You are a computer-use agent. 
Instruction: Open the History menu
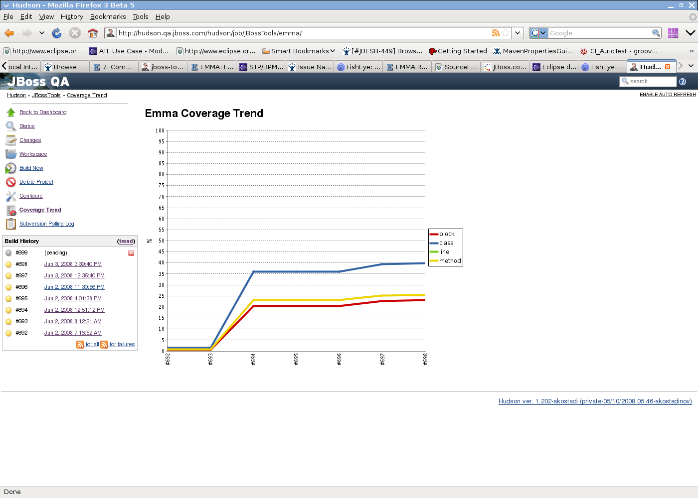[72, 16]
